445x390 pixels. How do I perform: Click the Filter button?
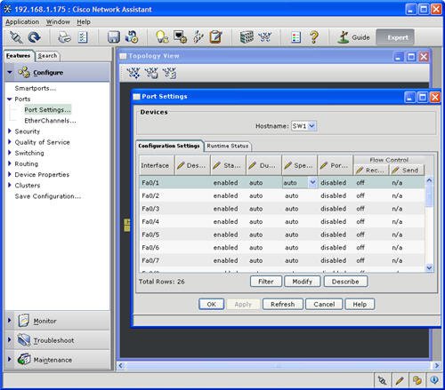pyautogui.click(x=266, y=282)
